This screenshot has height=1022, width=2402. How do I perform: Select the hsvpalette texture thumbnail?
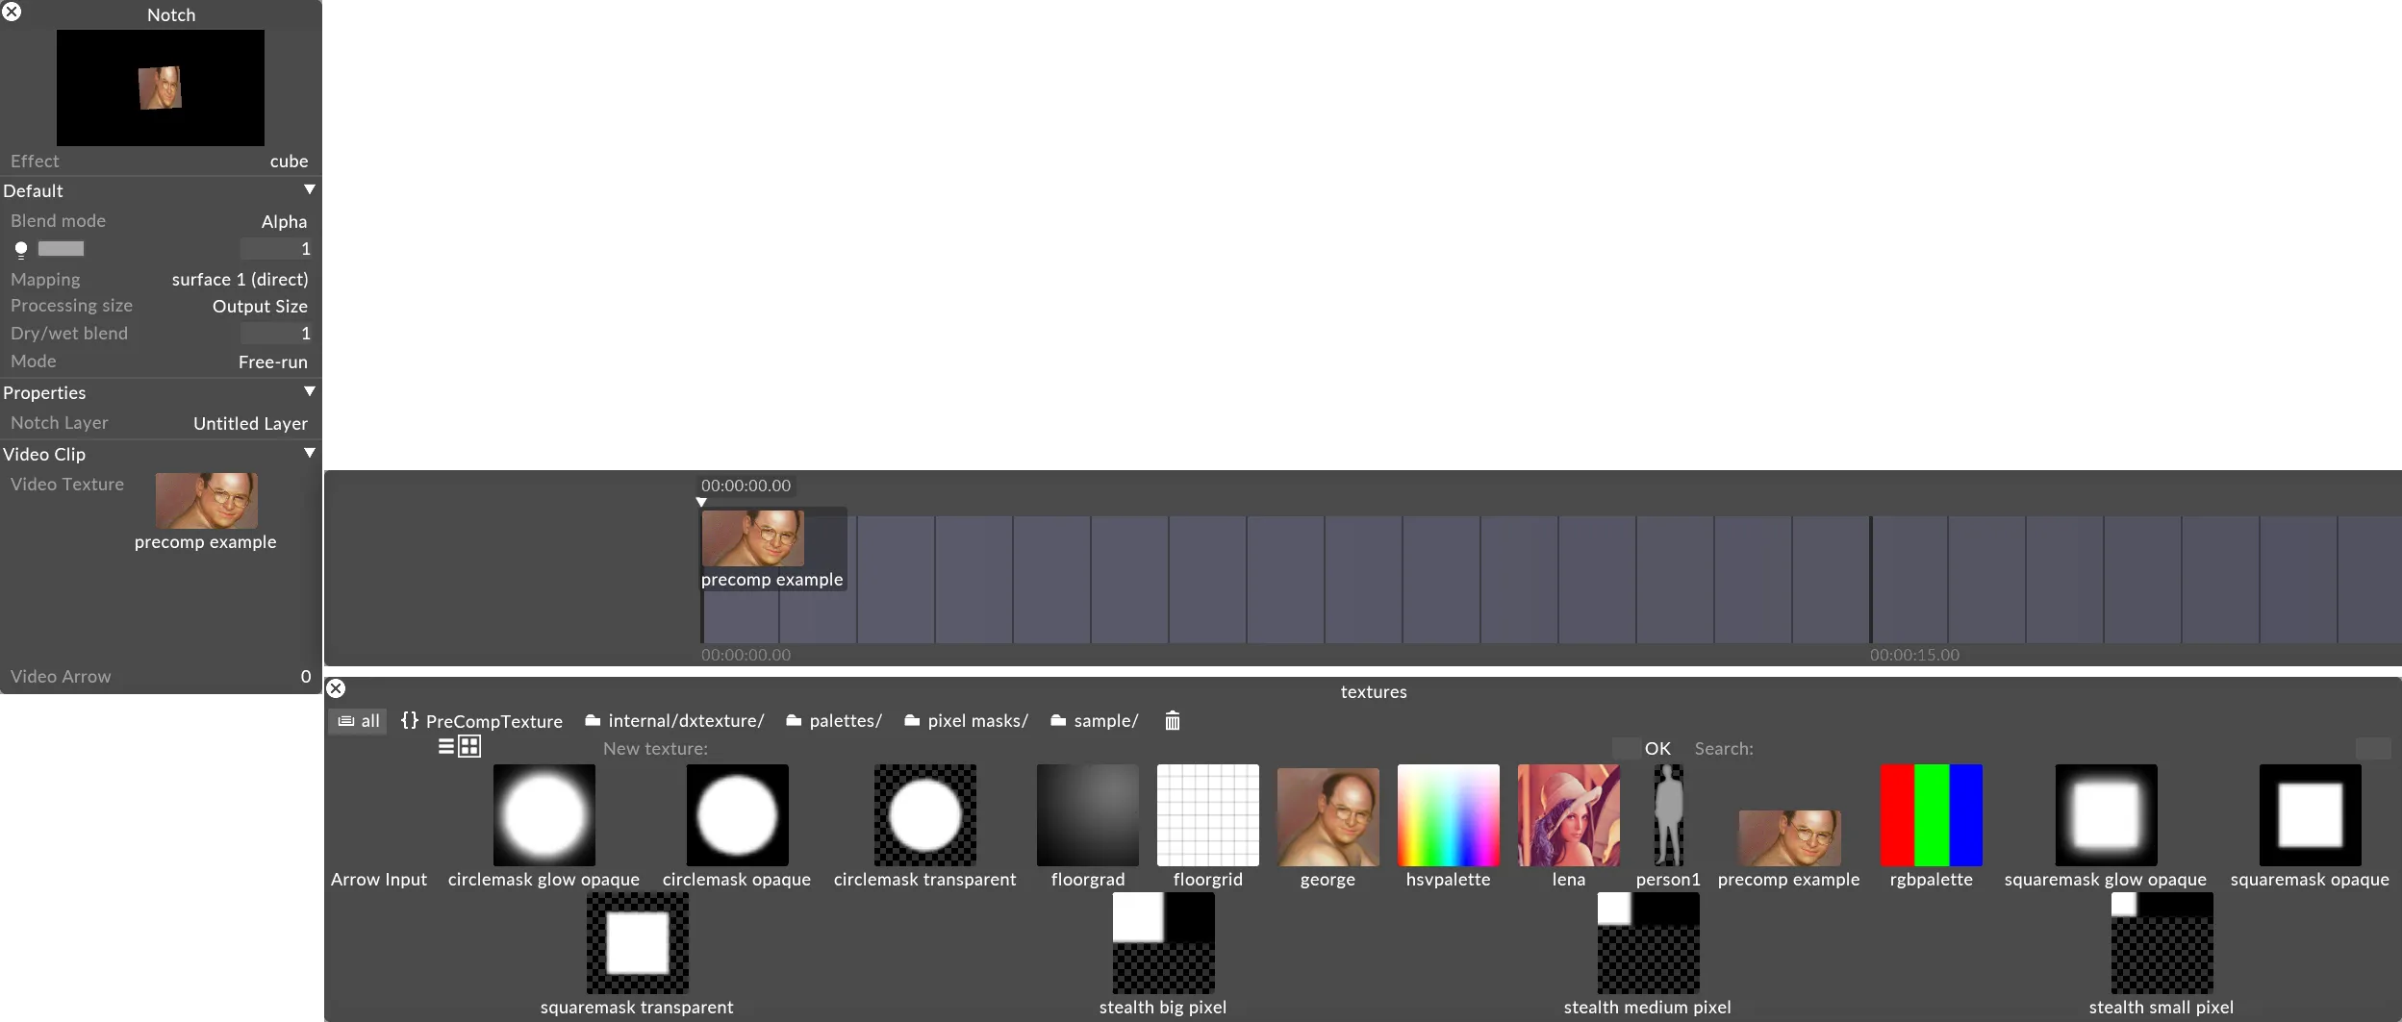[1448, 815]
